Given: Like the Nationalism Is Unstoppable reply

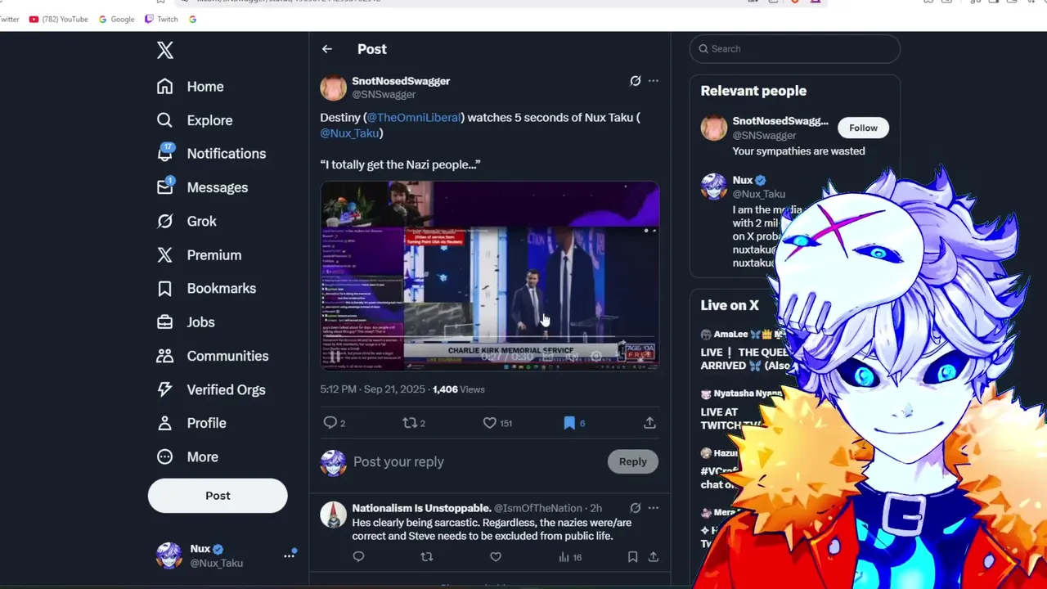Looking at the screenshot, I should pyautogui.click(x=495, y=557).
